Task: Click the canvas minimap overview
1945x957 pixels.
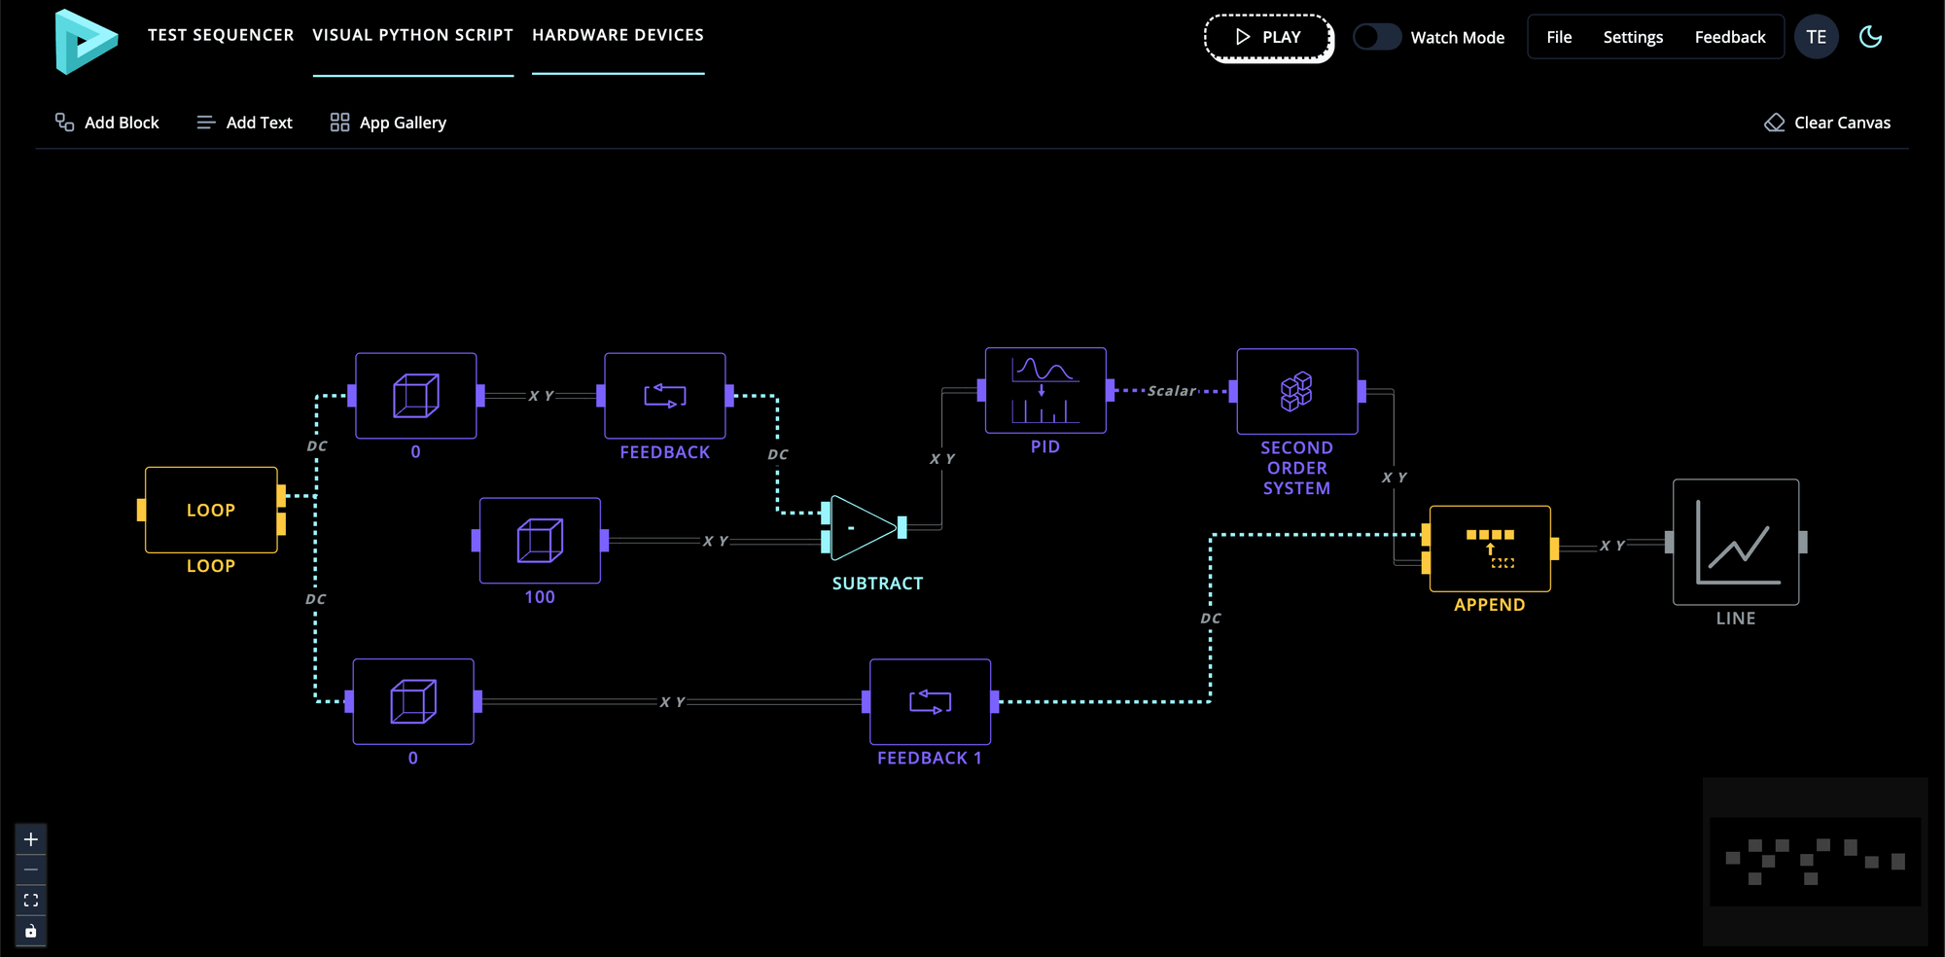Action: pos(1815,862)
